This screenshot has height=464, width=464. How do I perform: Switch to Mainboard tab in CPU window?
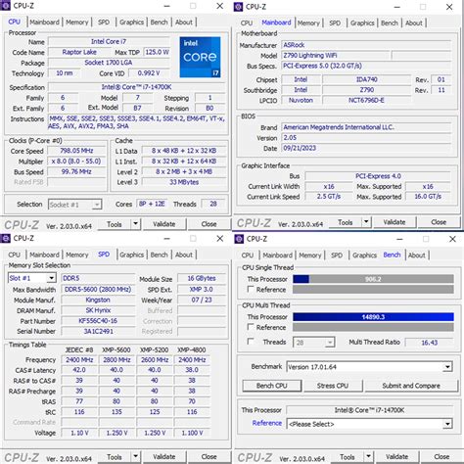pos(44,23)
